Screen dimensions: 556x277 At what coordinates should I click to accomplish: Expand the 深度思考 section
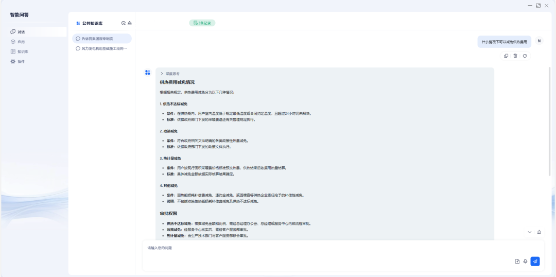pos(162,74)
